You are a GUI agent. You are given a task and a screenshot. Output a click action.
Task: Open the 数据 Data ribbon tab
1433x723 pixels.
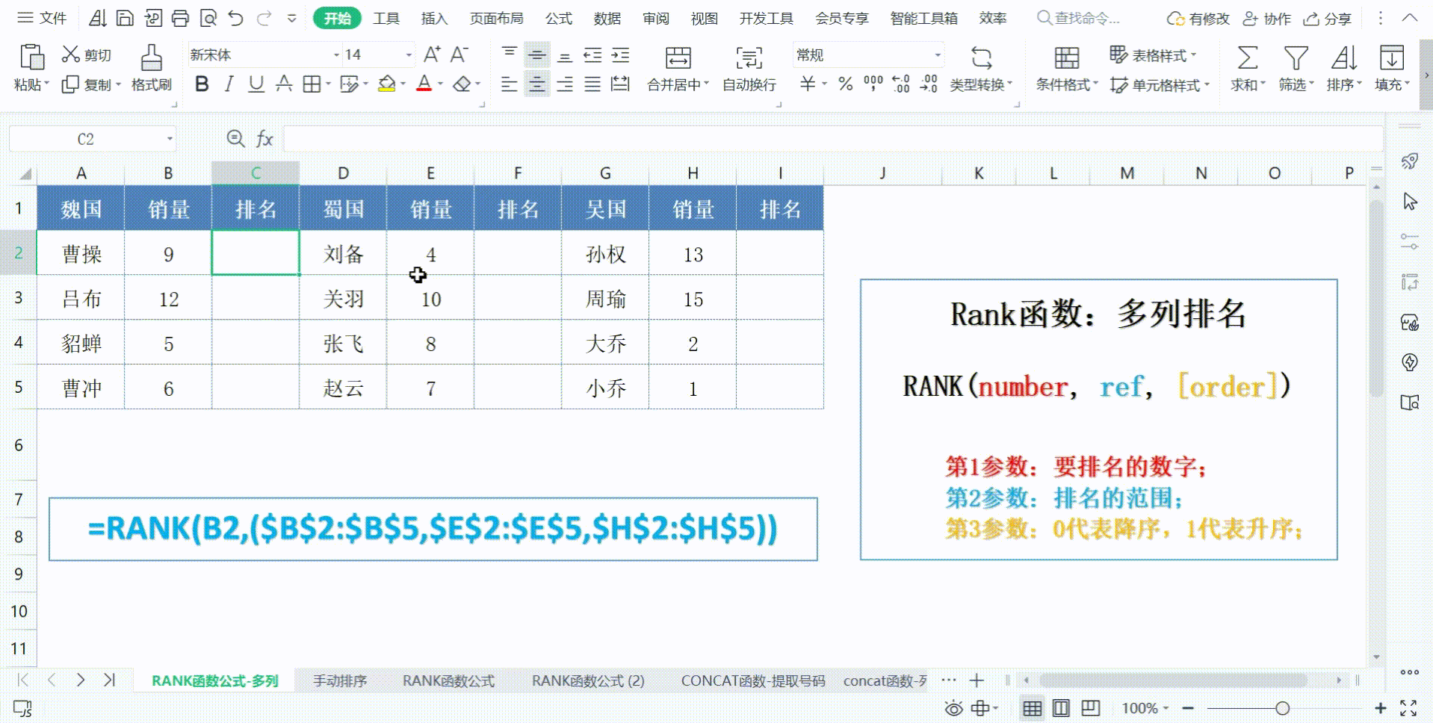tap(607, 18)
